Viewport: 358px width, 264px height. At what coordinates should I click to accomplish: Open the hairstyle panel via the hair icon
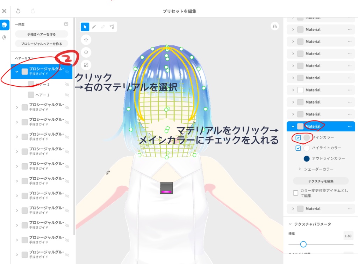(5, 25)
